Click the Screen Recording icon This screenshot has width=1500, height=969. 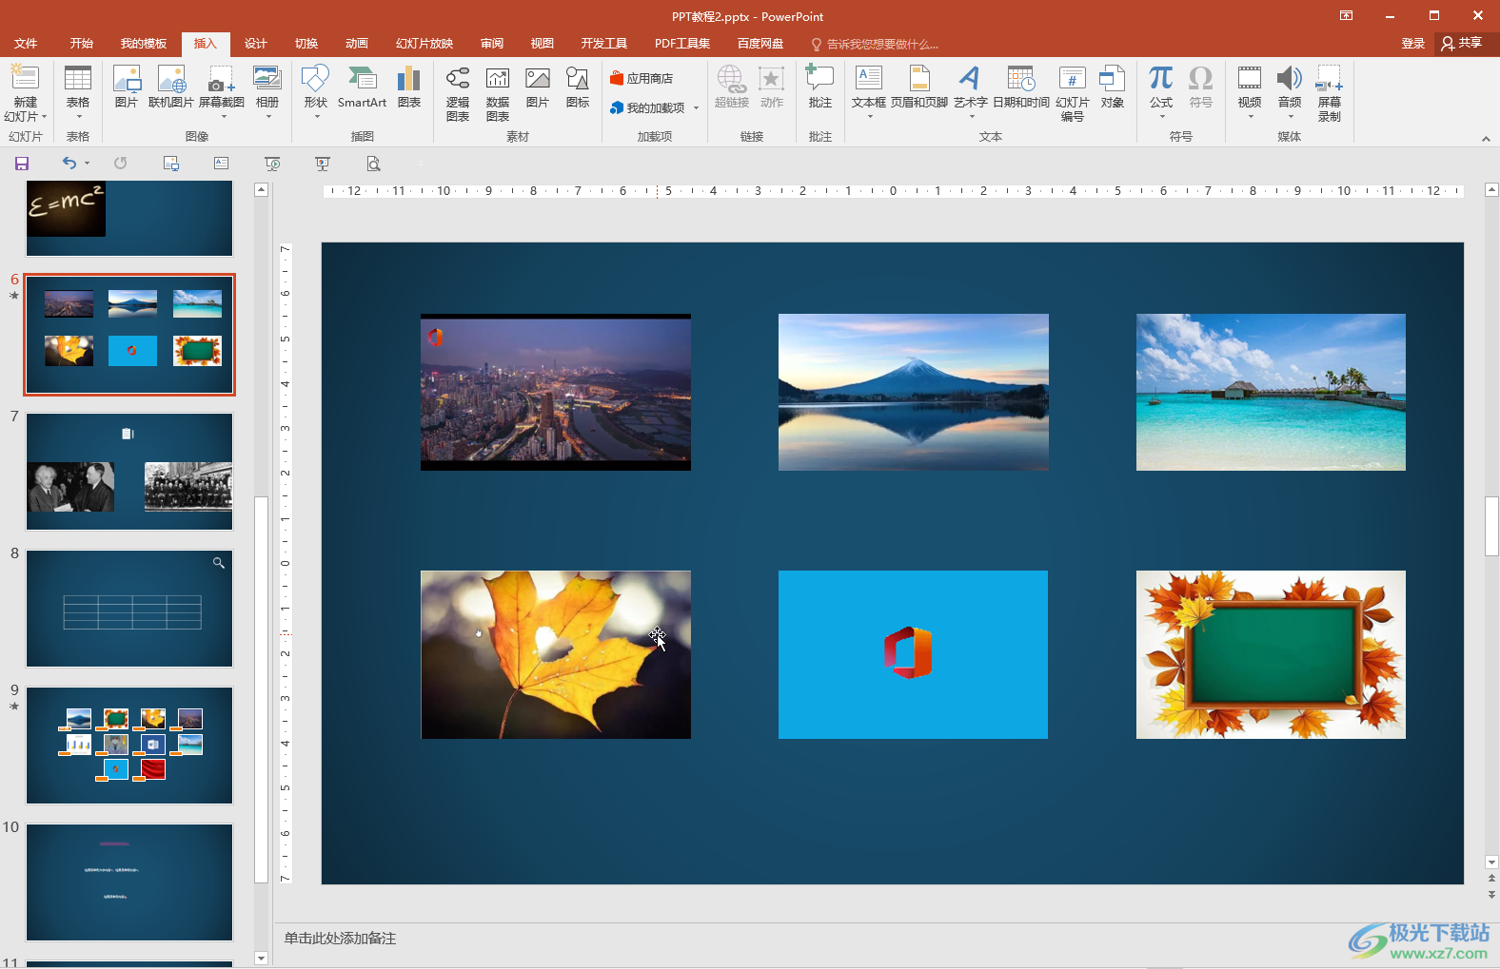tap(1330, 93)
